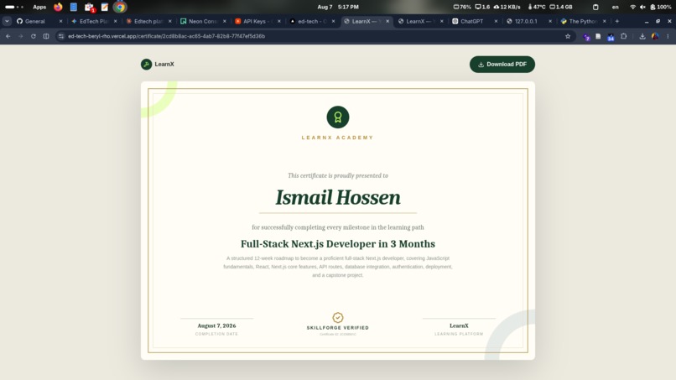Click the Chrome icon in the top panel
Viewport: 676px width, 380px height.
pos(120,7)
